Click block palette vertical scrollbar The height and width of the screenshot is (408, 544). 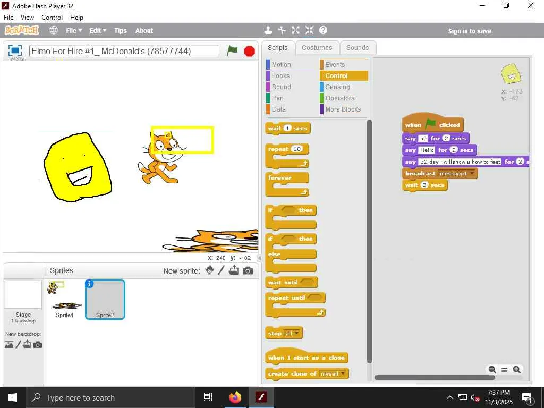click(x=369, y=241)
